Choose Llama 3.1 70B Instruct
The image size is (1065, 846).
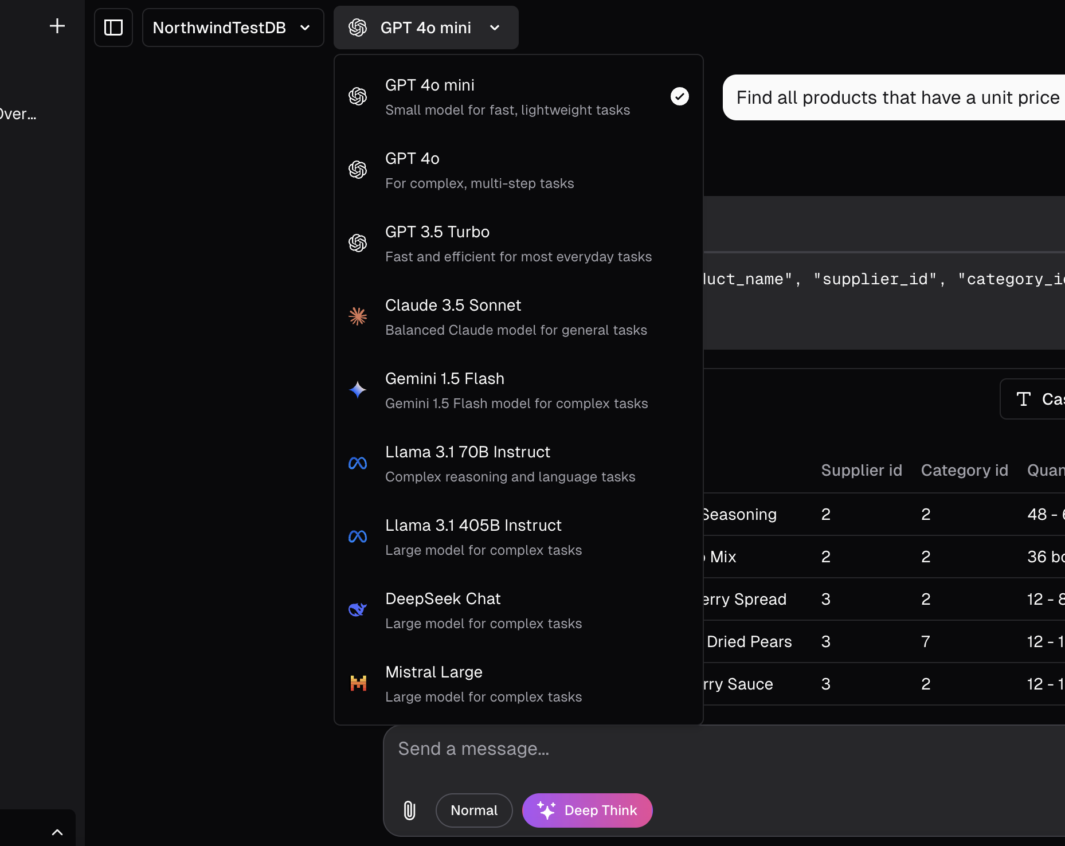(x=518, y=464)
